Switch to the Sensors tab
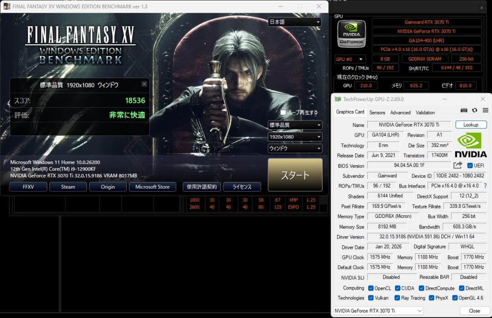The width and height of the screenshot is (492, 318). [x=377, y=112]
